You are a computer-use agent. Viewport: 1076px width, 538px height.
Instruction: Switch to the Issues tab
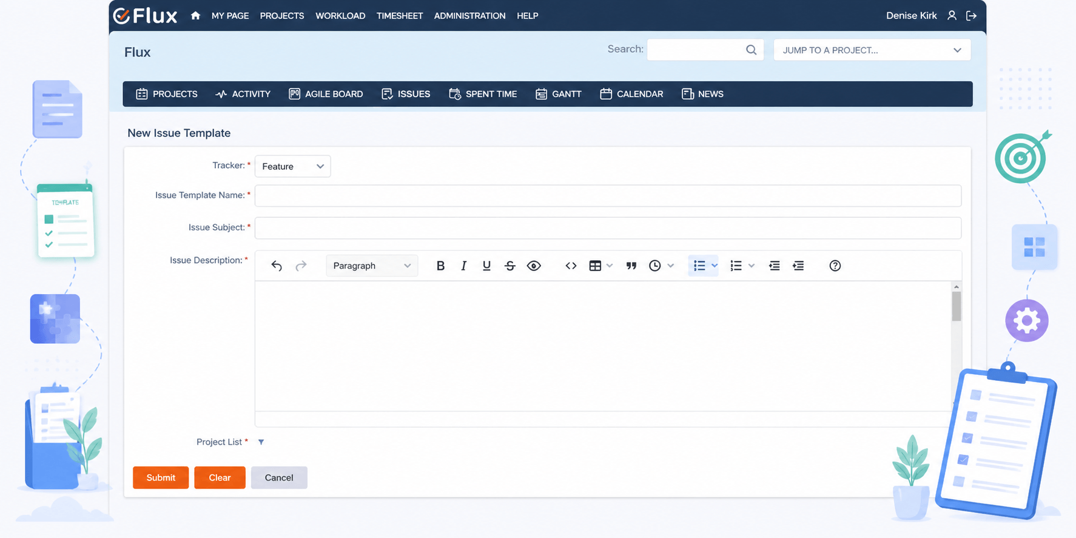(406, 94)
